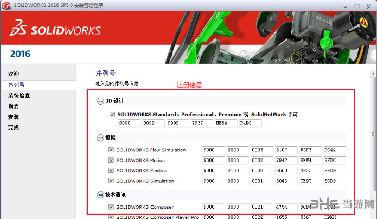377x219 pixels.
Task: Click Composer serial field containing 4754
Action: point(286,207)
